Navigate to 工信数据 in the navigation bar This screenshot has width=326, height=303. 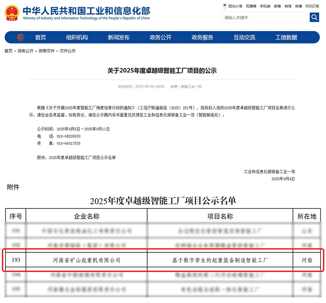coord(286,38)
